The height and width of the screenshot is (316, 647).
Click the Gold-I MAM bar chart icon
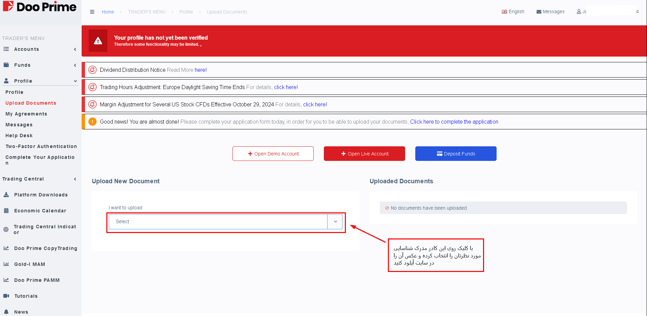coord(6,264)
